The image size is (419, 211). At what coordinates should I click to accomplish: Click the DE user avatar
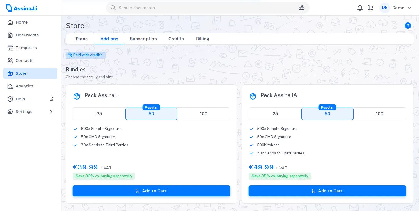pyautogui.click(x=385, y=8)
